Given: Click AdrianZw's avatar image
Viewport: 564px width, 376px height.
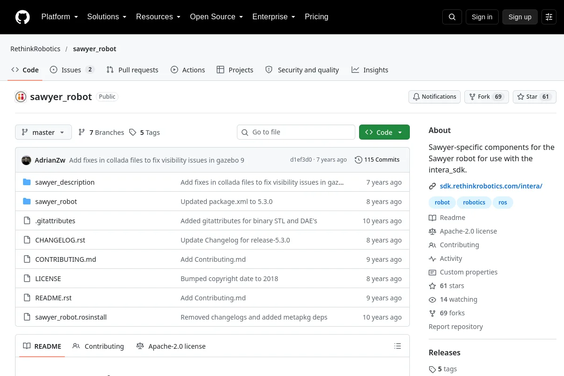Looking at the screenshot, I should pyautogui.click(x=26, y=160).
